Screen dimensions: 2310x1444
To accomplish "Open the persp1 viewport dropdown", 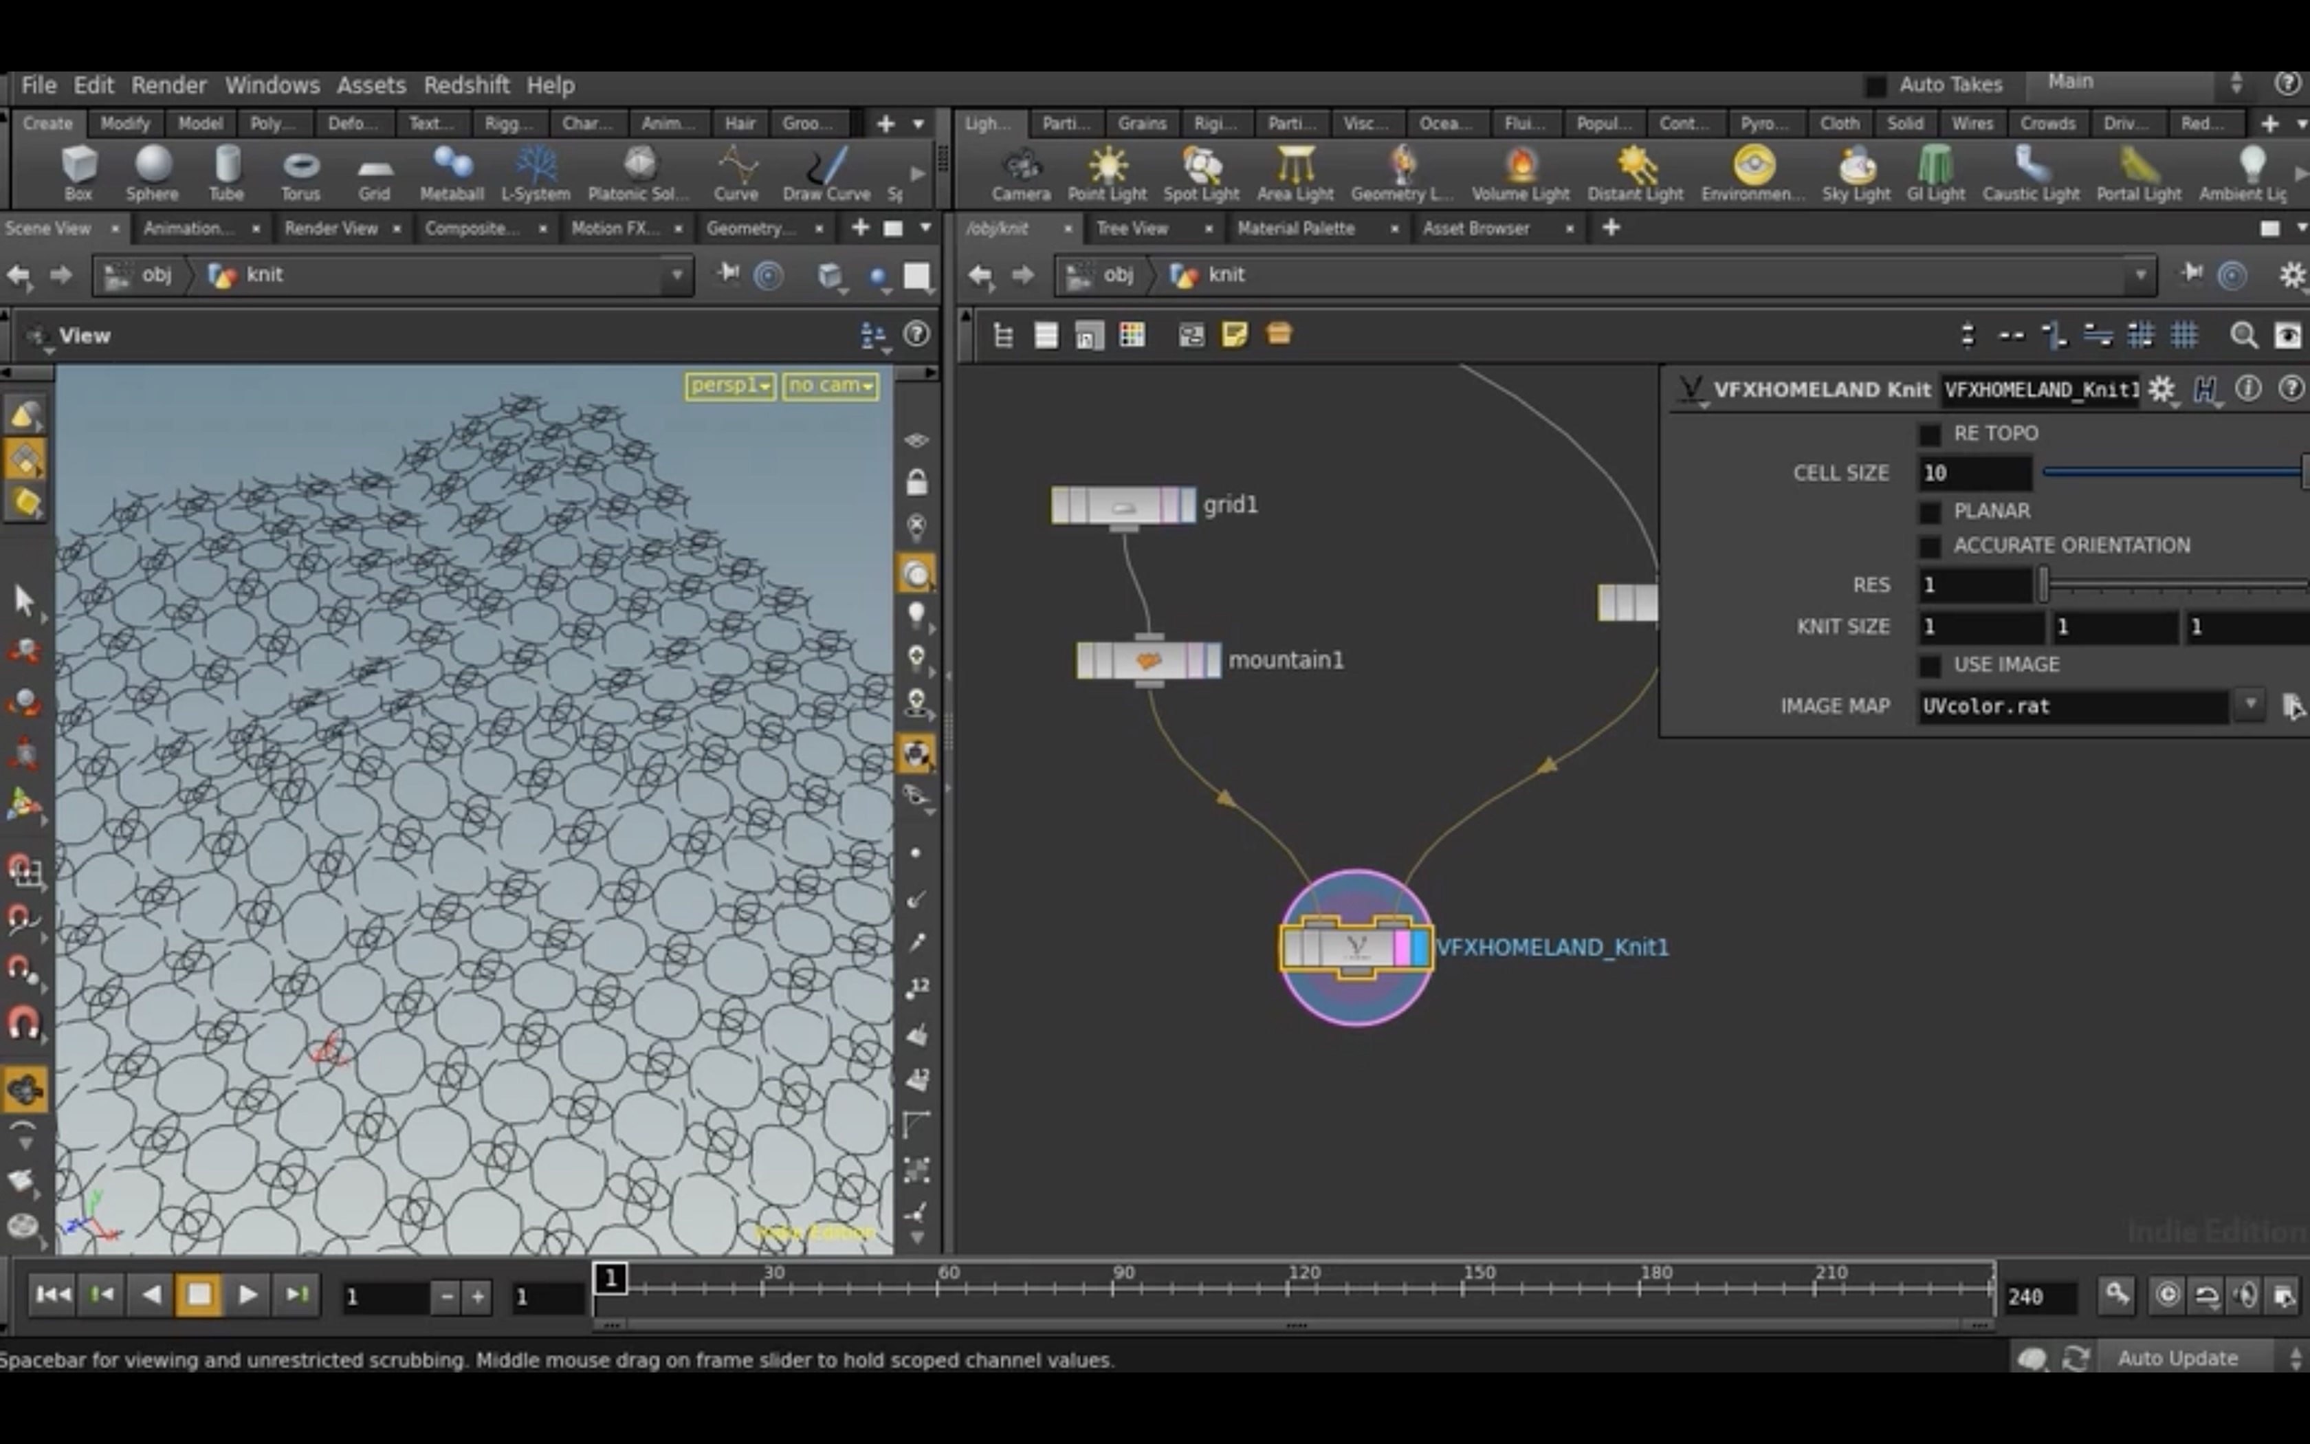I will (730, 386).
